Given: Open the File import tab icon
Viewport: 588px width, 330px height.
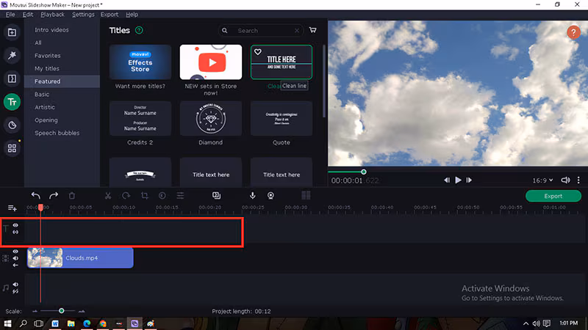Looking at the screenshot, I should [12, 32].
